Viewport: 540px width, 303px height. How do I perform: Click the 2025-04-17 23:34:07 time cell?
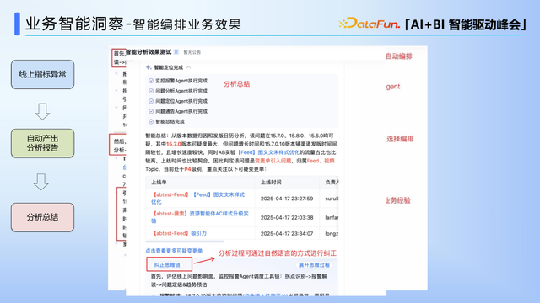point(287,234)
